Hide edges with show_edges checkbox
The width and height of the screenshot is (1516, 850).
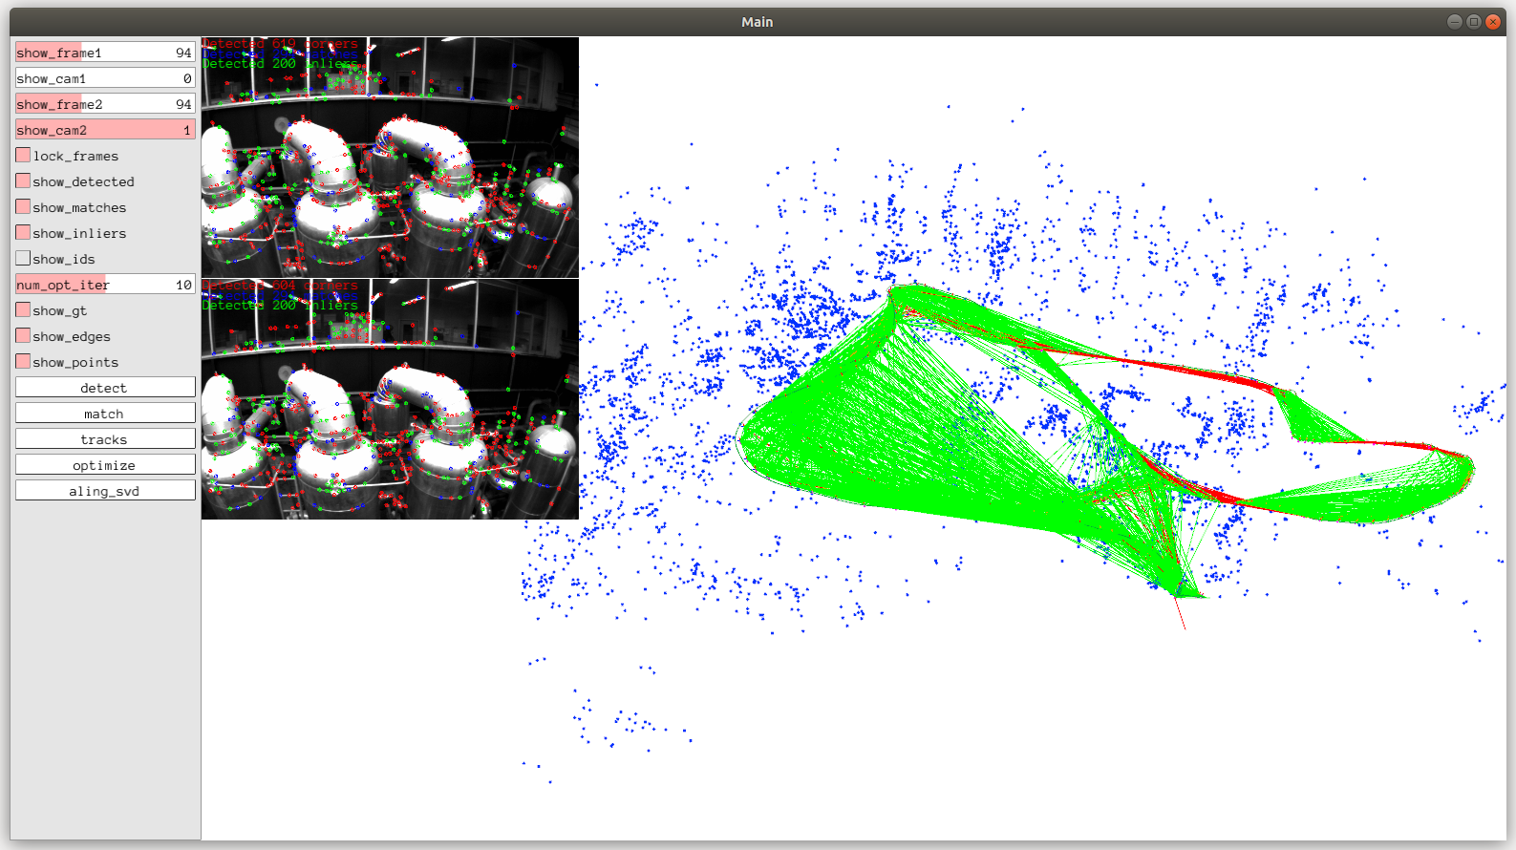pos(23,336)
